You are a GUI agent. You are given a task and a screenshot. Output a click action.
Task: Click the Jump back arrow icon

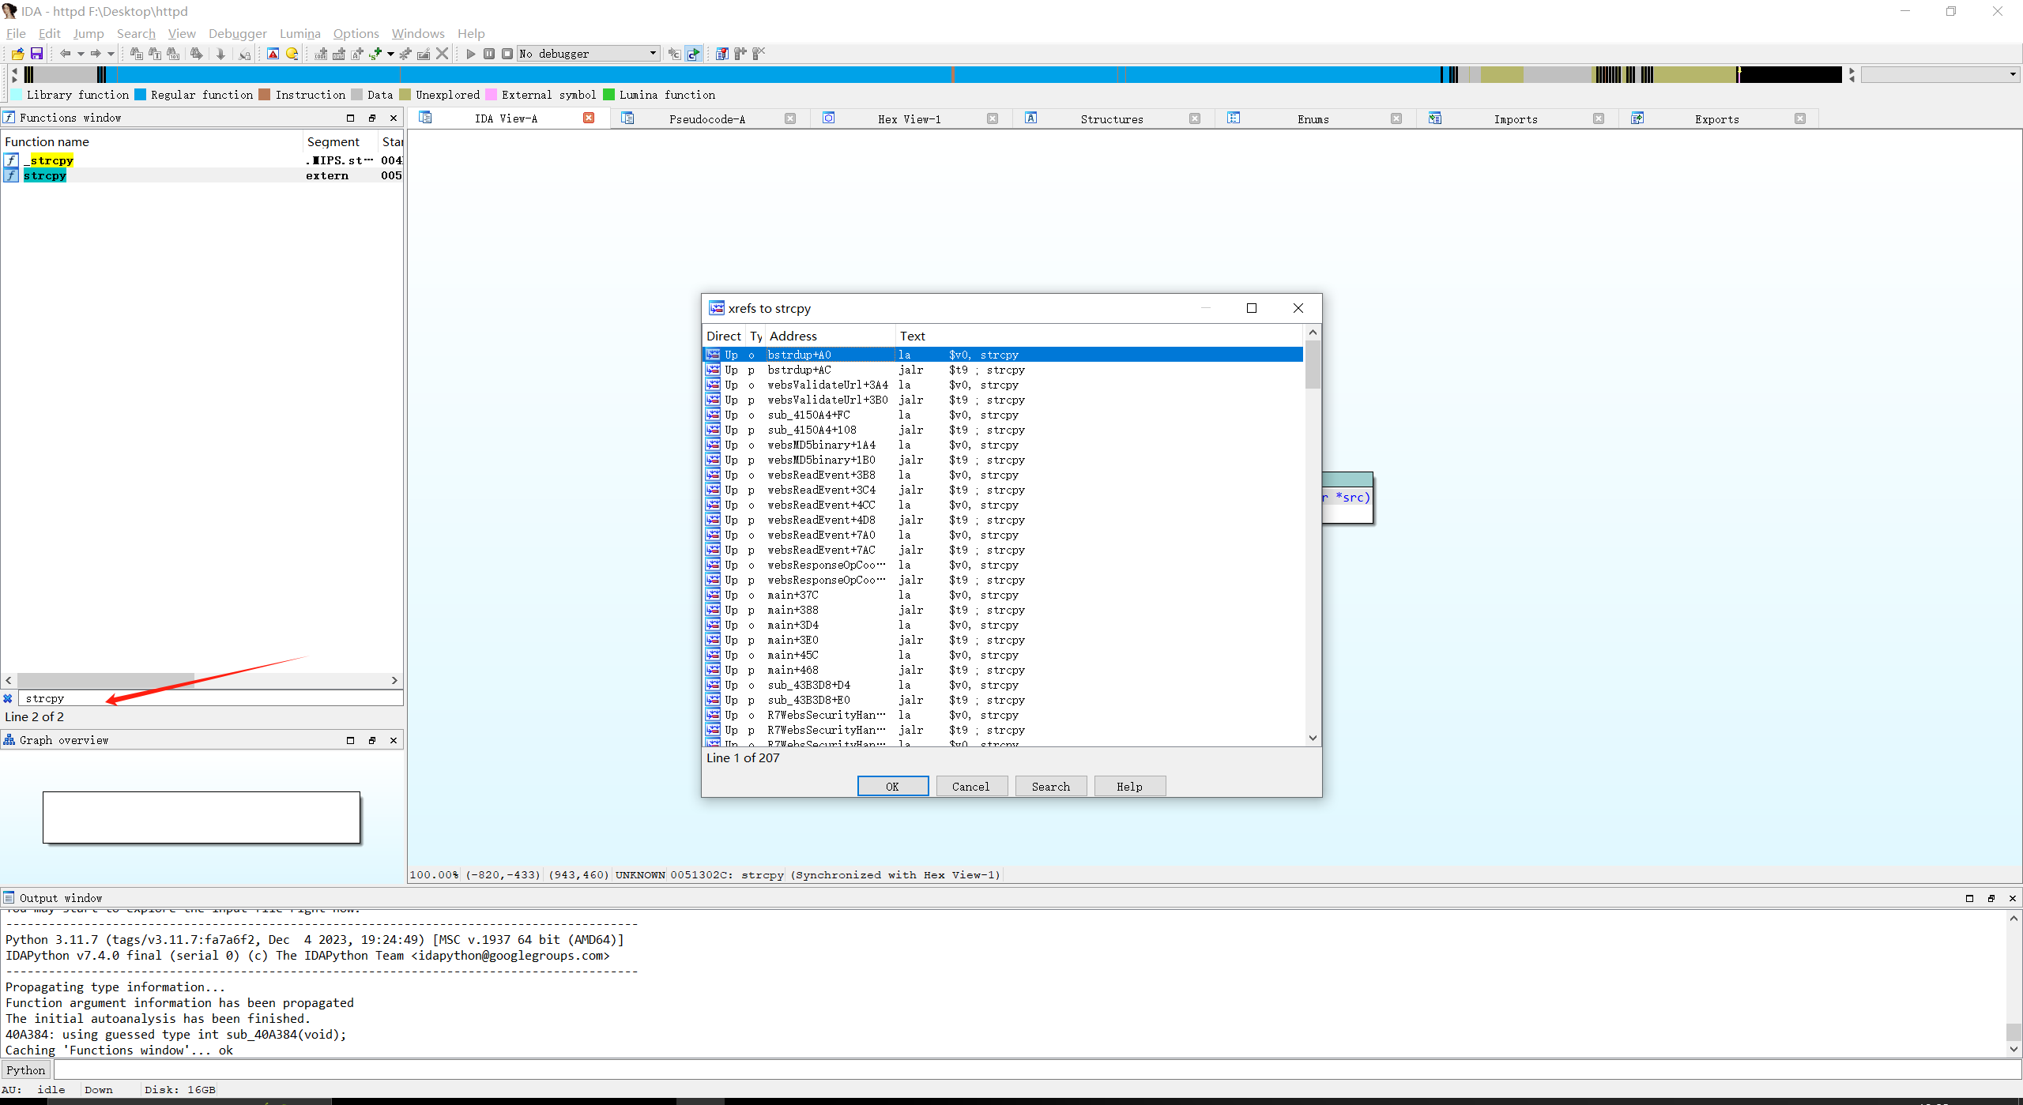click(x=66, y=54)
